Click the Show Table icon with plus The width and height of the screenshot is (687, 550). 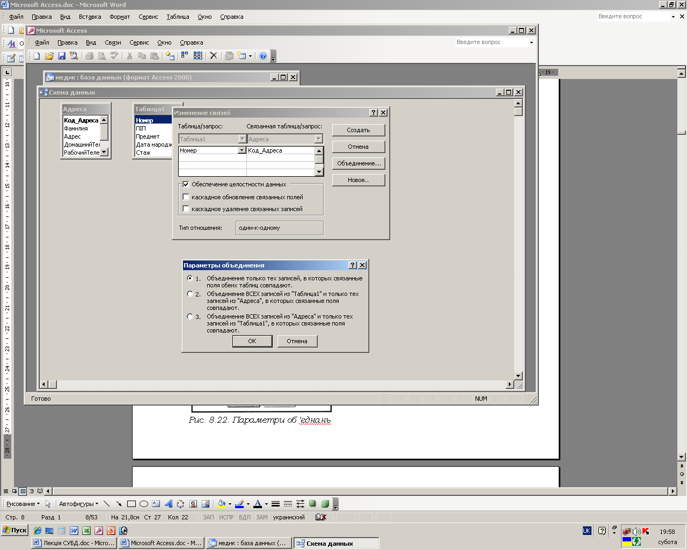coord(170,56)
